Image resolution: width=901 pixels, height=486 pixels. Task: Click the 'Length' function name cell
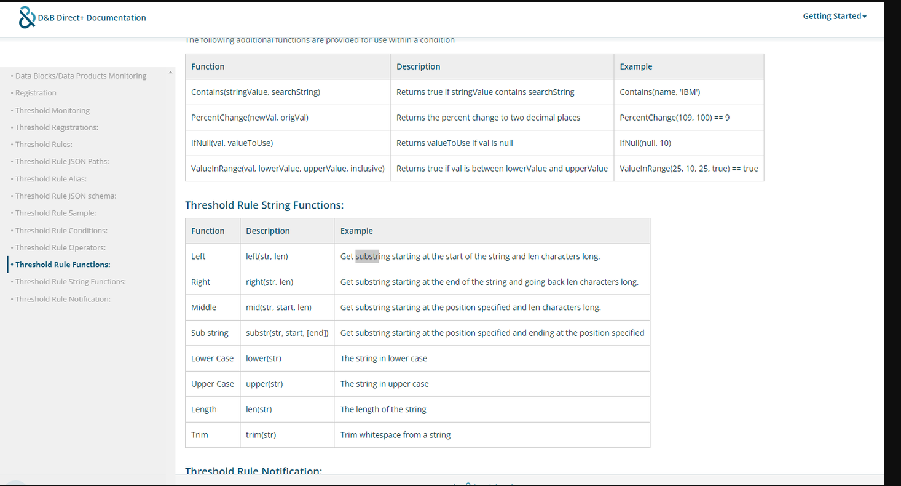[x=213, y=410]
